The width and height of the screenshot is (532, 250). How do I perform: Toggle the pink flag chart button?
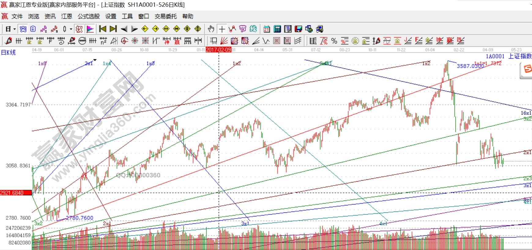(90, 29)
